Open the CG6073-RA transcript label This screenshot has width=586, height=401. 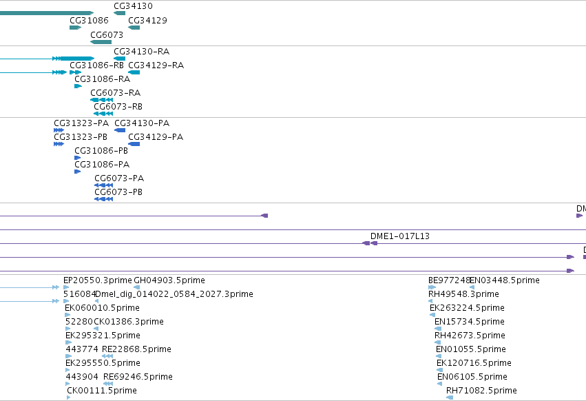pos(116,93)
